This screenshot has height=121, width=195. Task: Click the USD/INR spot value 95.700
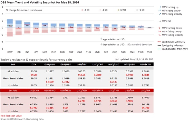pos(145,108)
